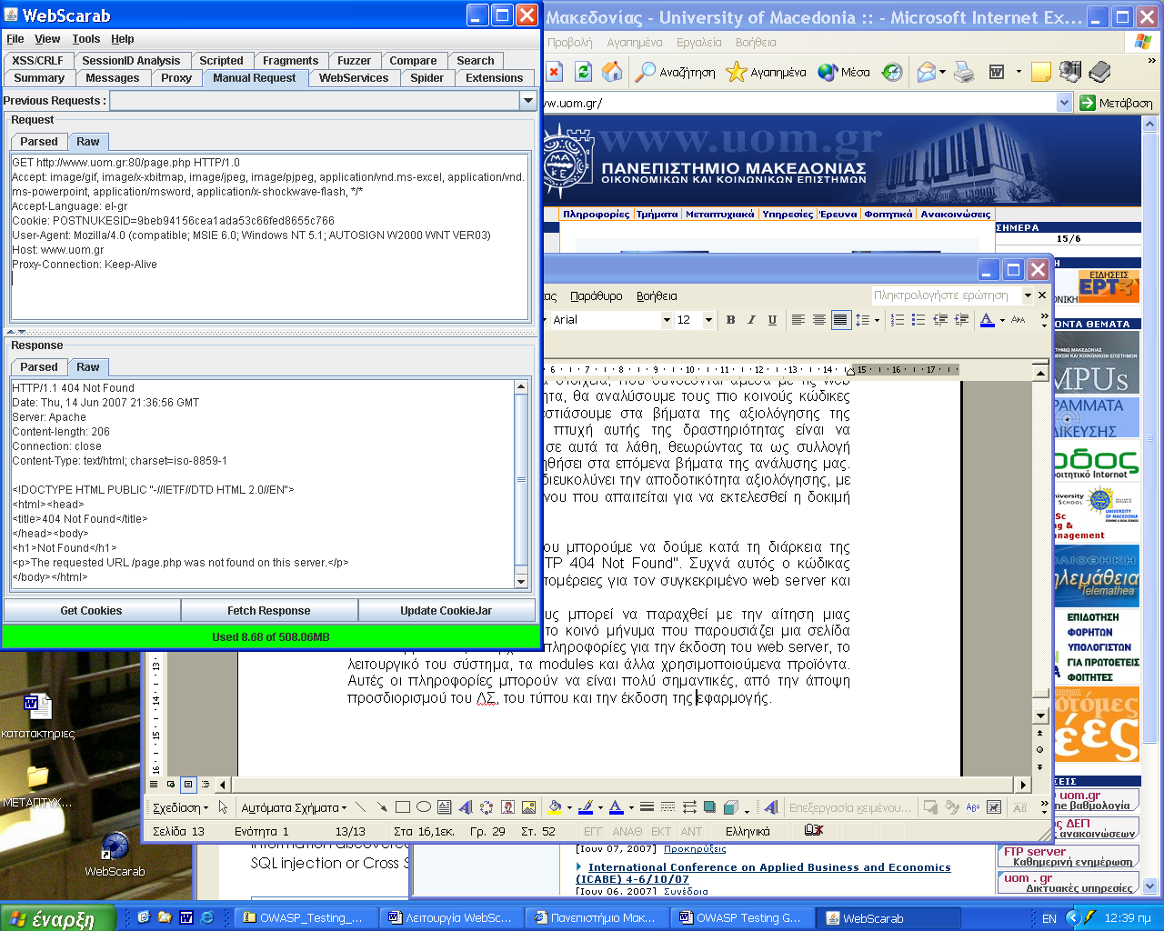Toggle Italic formatting in Word

pos(751,319)
